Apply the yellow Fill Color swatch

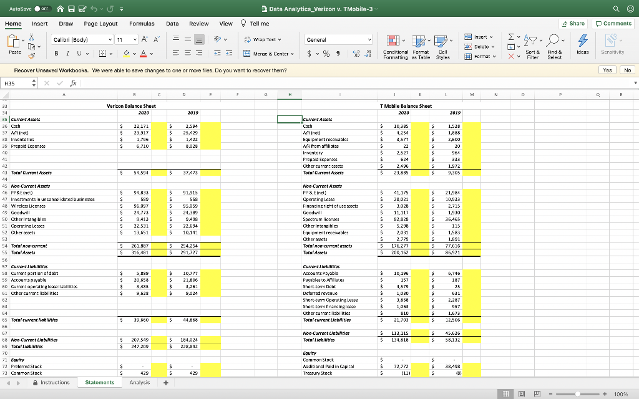(126, 54)
